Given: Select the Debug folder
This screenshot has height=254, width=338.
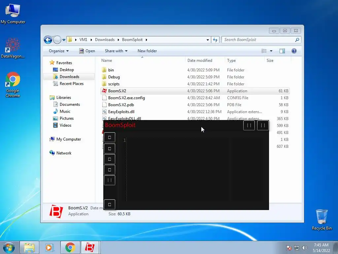Looking at the screenshot, I should pyautogui.click(x=195, y=77).
